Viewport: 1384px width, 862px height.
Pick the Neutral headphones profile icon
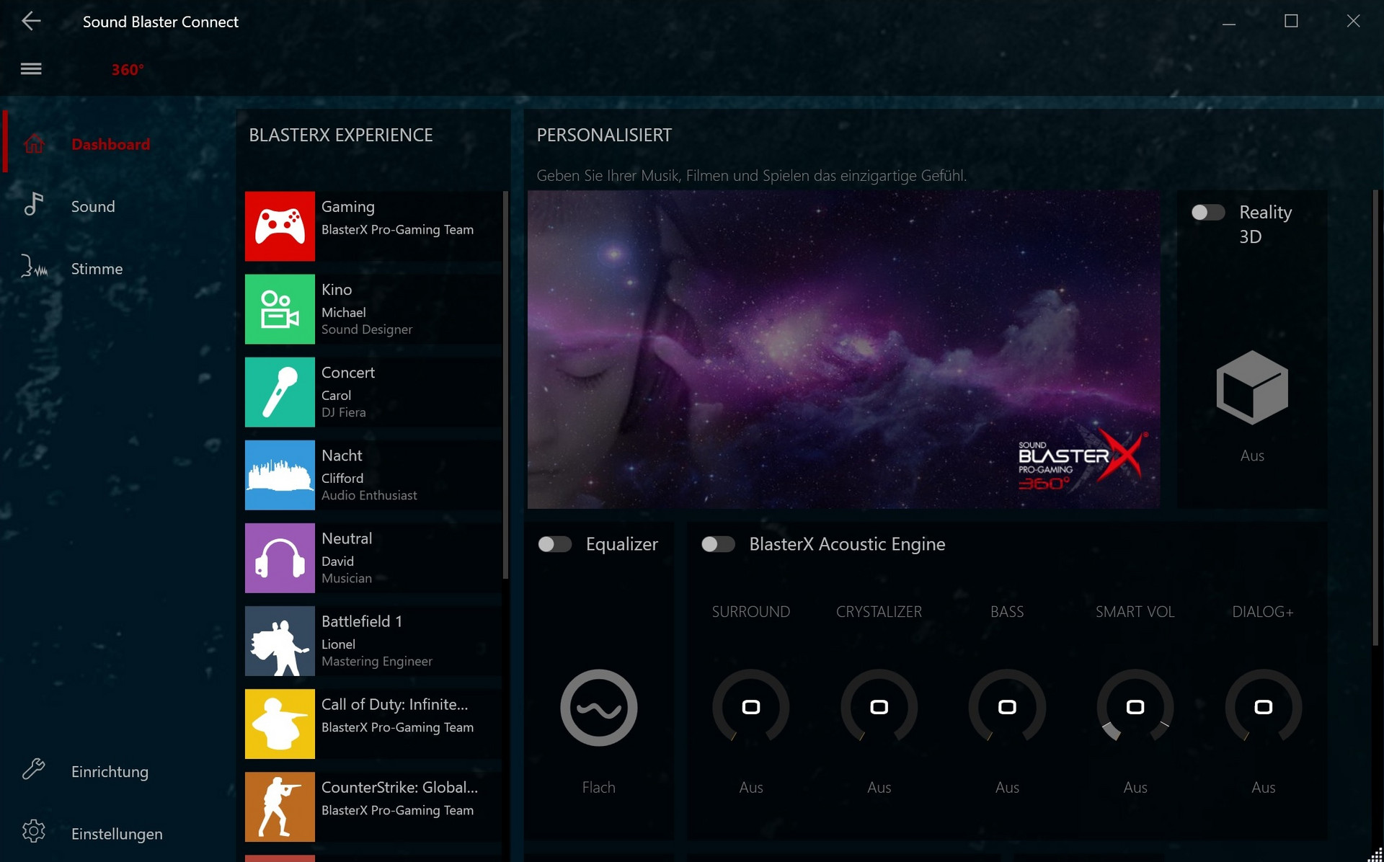[280, 558]
